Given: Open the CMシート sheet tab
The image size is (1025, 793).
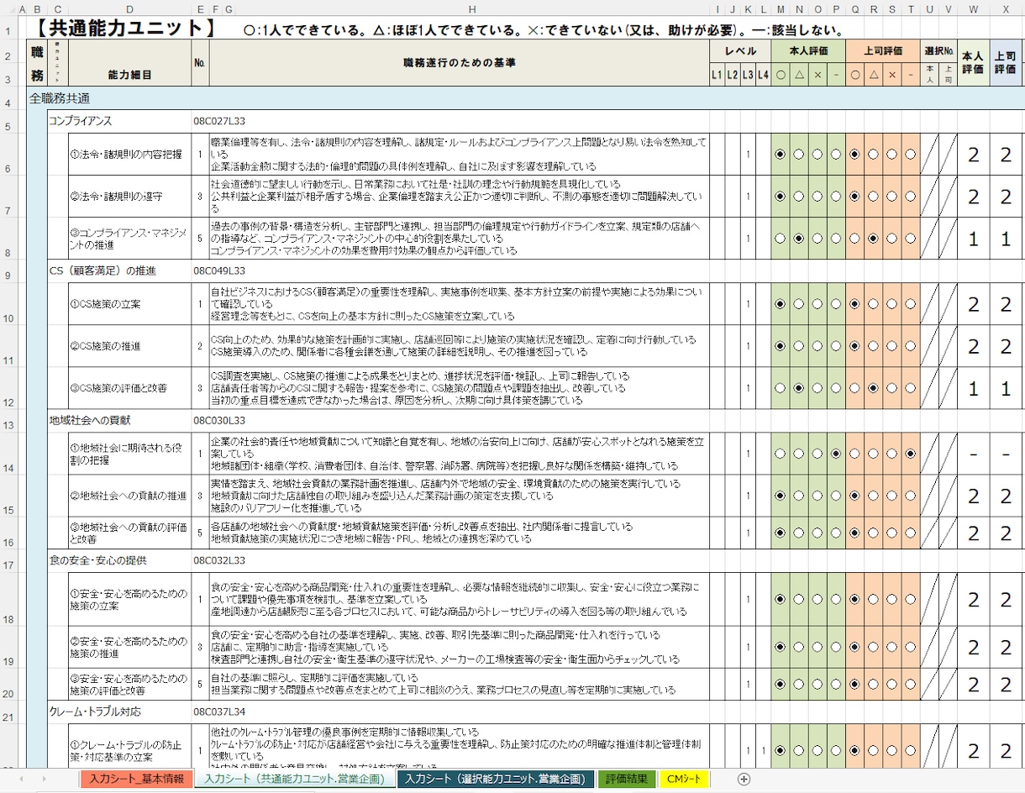Looking at the screenshot, I should tap(684, 779).
